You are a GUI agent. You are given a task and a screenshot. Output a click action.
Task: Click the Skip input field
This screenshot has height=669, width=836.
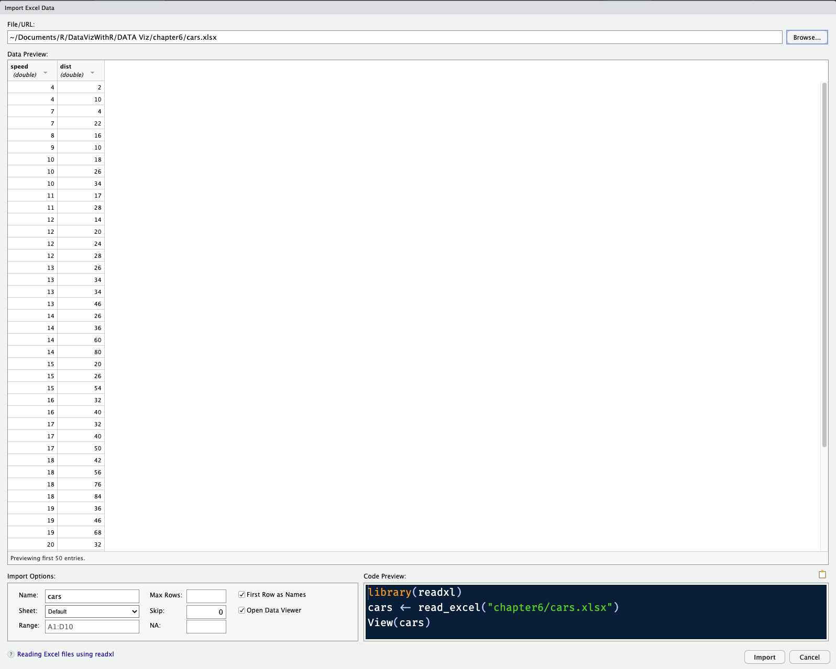click(206, 611)
